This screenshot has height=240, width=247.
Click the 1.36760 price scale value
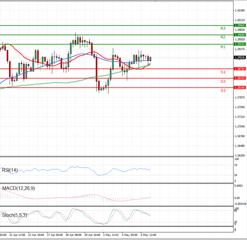(x=240, y=136)
